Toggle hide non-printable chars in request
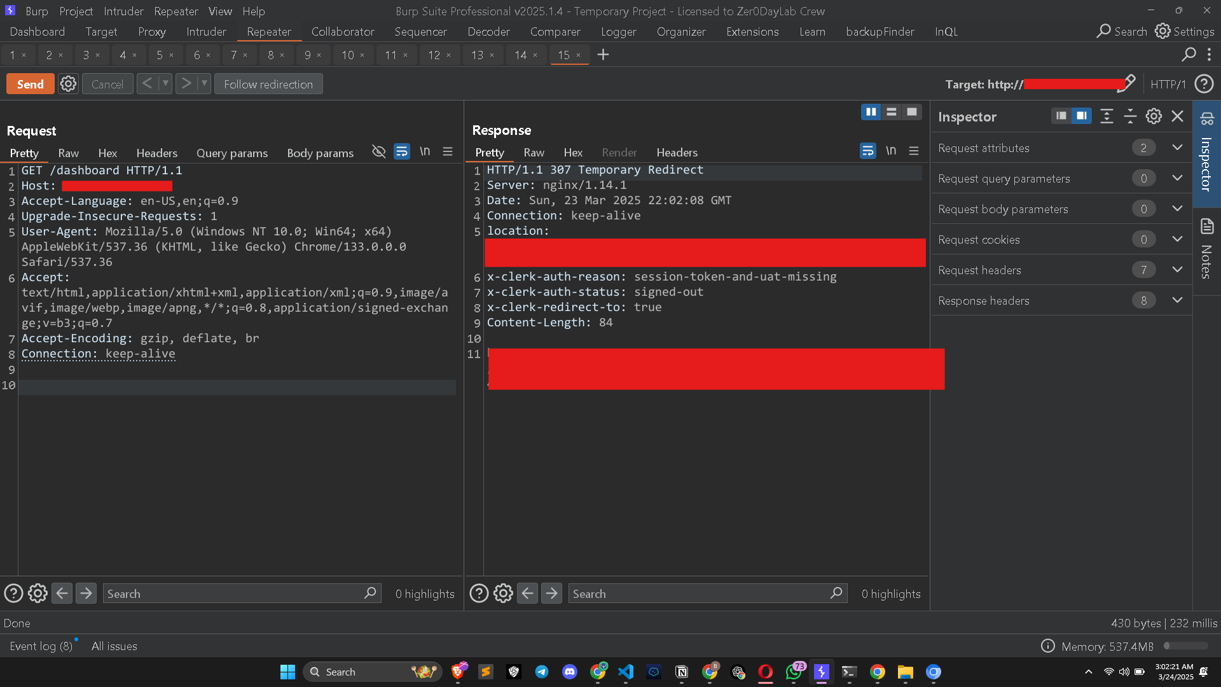Image resolution: width=1221 pixels, height=687 pixels. point(379,151)
